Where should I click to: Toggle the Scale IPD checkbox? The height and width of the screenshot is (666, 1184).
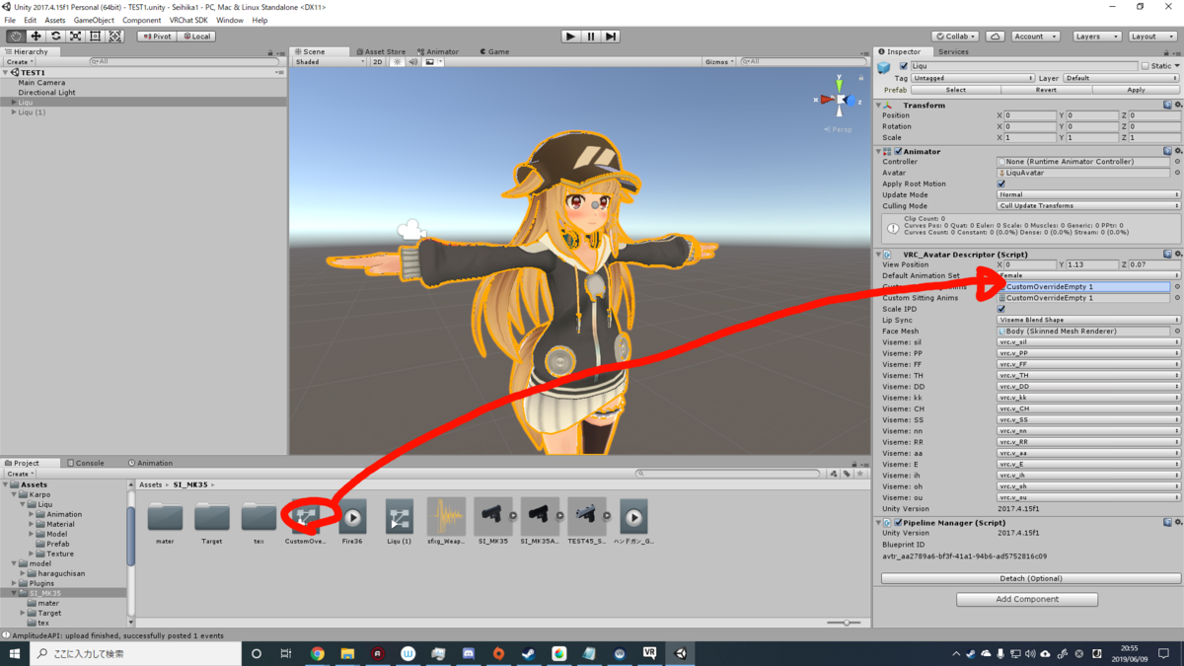click(1001, 309)
